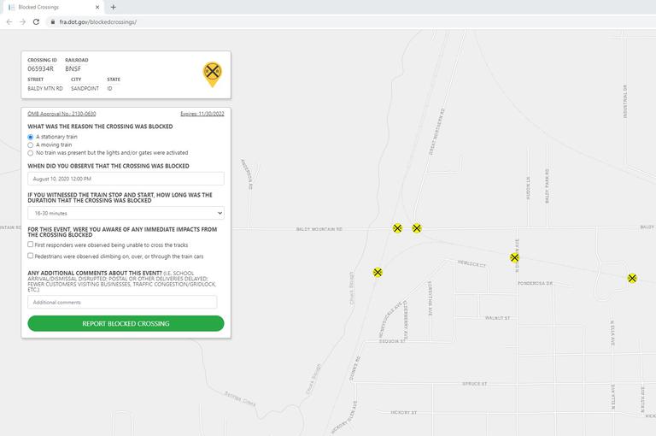This screenshot has height=436, width=656.
Task: Close the Blocked Crossings tab
Action: [x=97, y=7]
